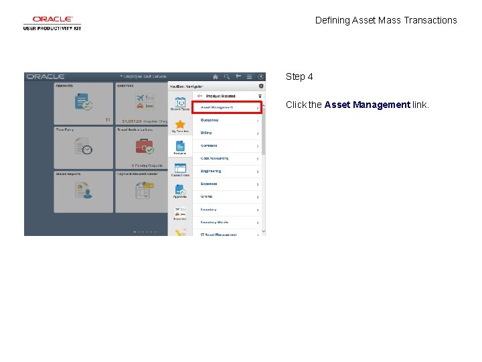Expand the Grants chevron
Screen dimensions: 482x362
pyautogui.click(x=258, y=197)
